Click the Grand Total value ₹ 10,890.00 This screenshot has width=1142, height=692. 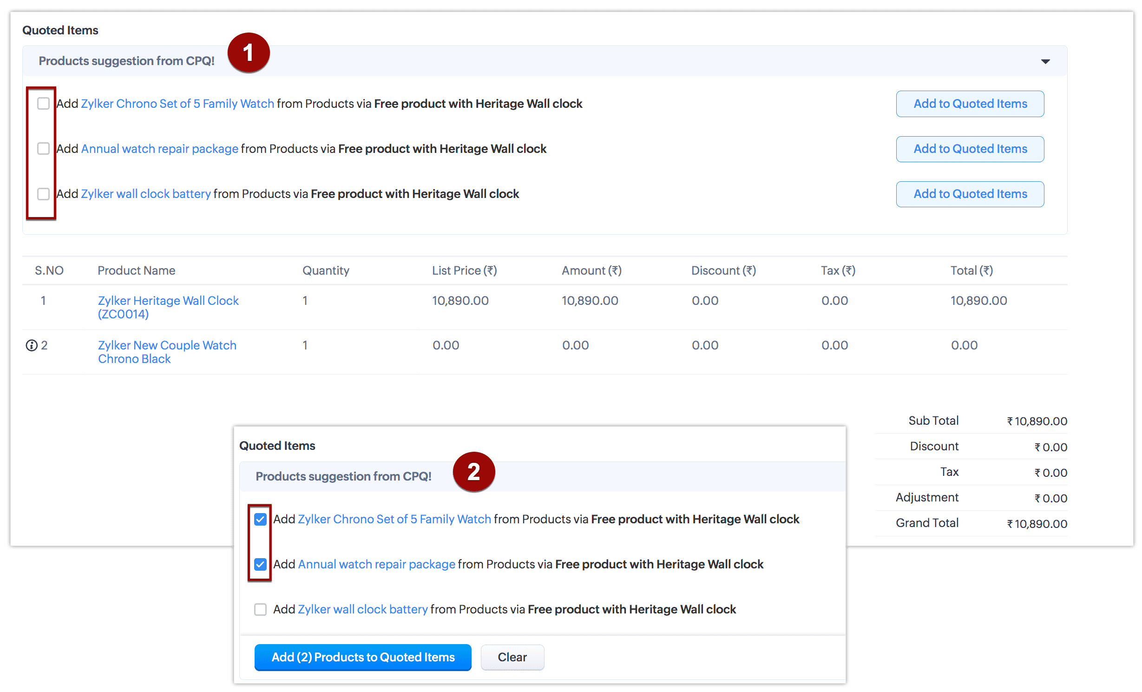(1037, 524)
